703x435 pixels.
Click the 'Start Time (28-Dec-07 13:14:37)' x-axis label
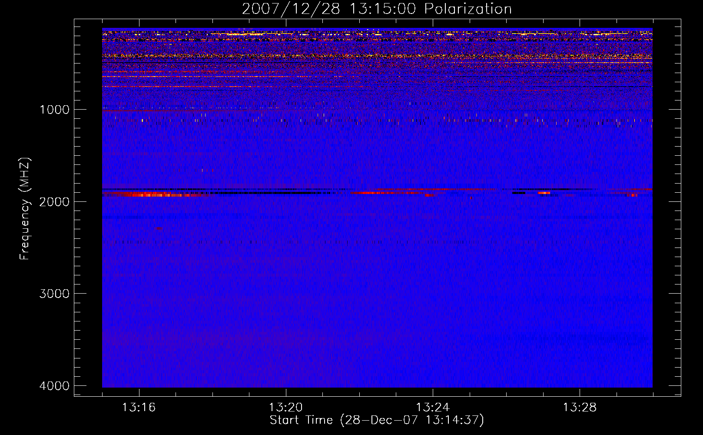(377, 420)
